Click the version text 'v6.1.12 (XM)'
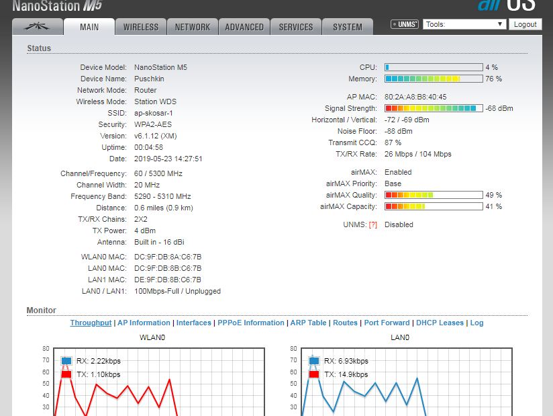The width and height of the screenshot is (553, 416). pos(156,136)
